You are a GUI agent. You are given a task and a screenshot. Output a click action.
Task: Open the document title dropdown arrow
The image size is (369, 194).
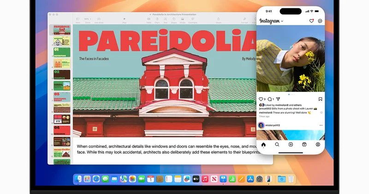[150, 15]
